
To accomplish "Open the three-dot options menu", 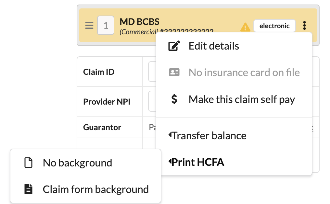I will tap(304, 26).
